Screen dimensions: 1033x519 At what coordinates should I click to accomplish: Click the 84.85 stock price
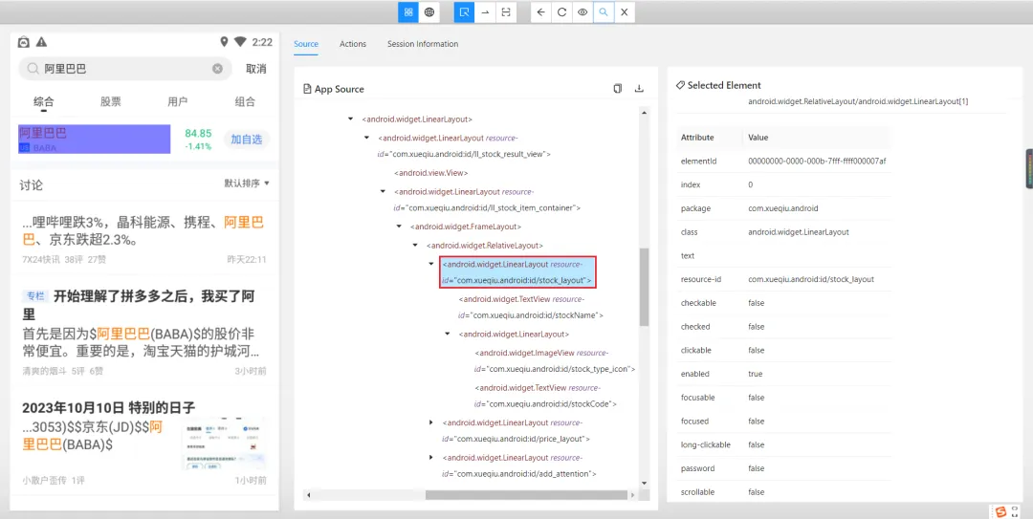tap(198, 133)
